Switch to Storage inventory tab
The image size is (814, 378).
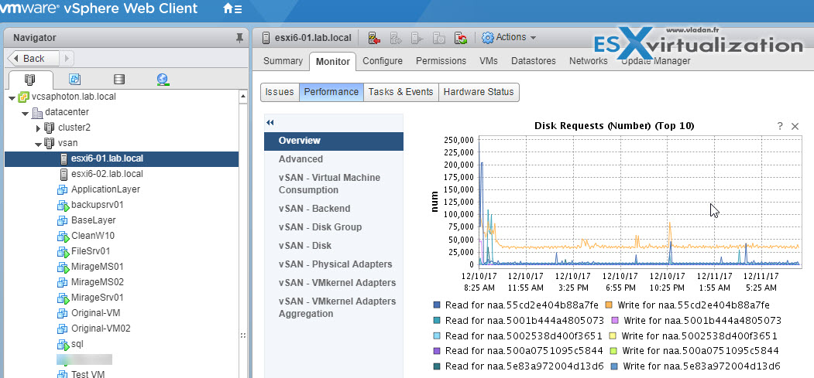click(x=118, y=80)
